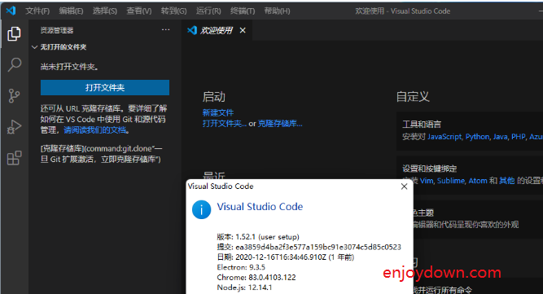
Task: Click the JavaScript language link
Action: [444, 137]
